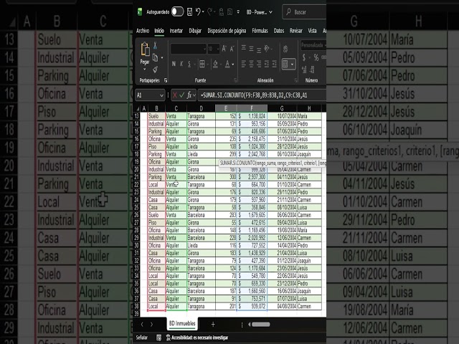This screenshot has height=344, width=459.
Task: Click the fill color bucket icon
Action: pyautogui.click(x=215, y=64)
